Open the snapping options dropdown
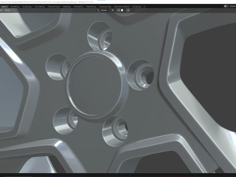This screenshot has width=236, height=177. tap(123, 10)
